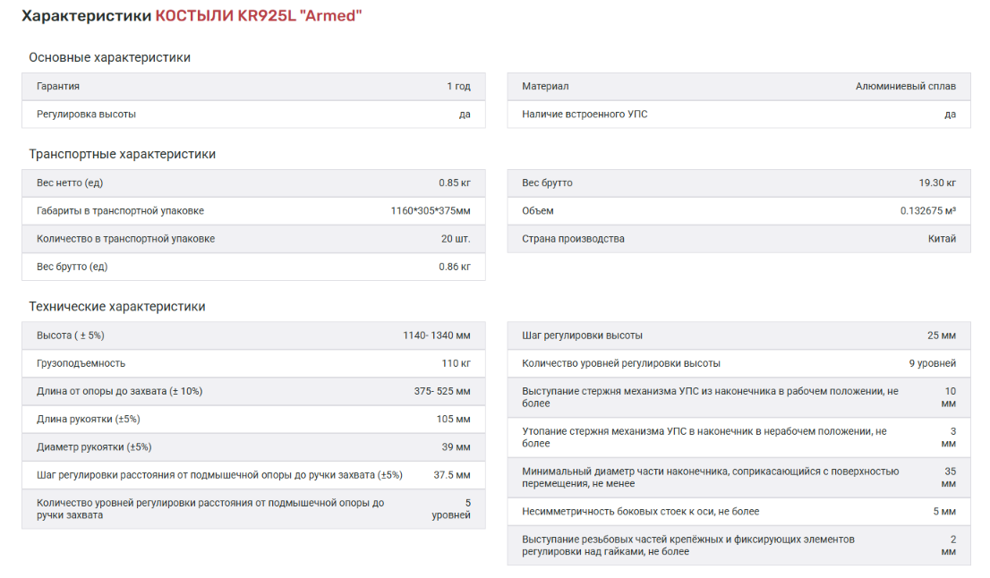Select the Алюминиевый сплав material value
Screen dimensions: 990x578
click(x=905, y=87)
